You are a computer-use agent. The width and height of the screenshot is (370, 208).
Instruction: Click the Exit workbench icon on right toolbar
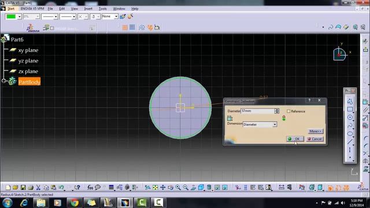[365, 50]
